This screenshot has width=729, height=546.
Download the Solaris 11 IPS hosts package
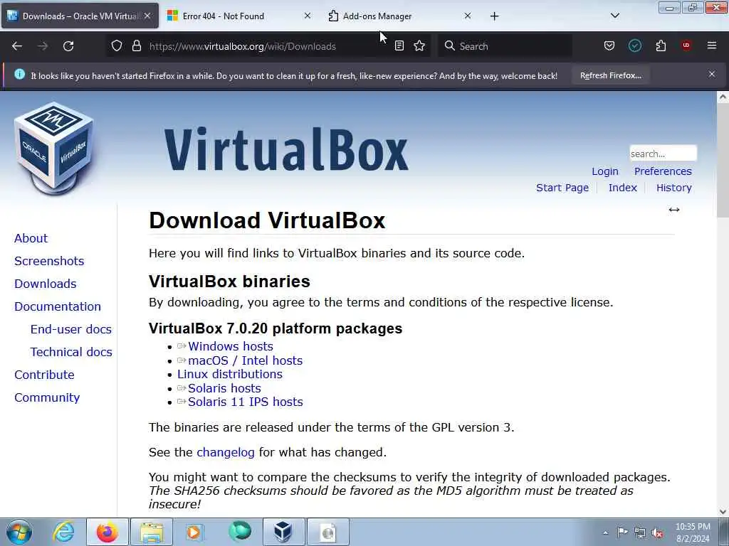(245, 402)
